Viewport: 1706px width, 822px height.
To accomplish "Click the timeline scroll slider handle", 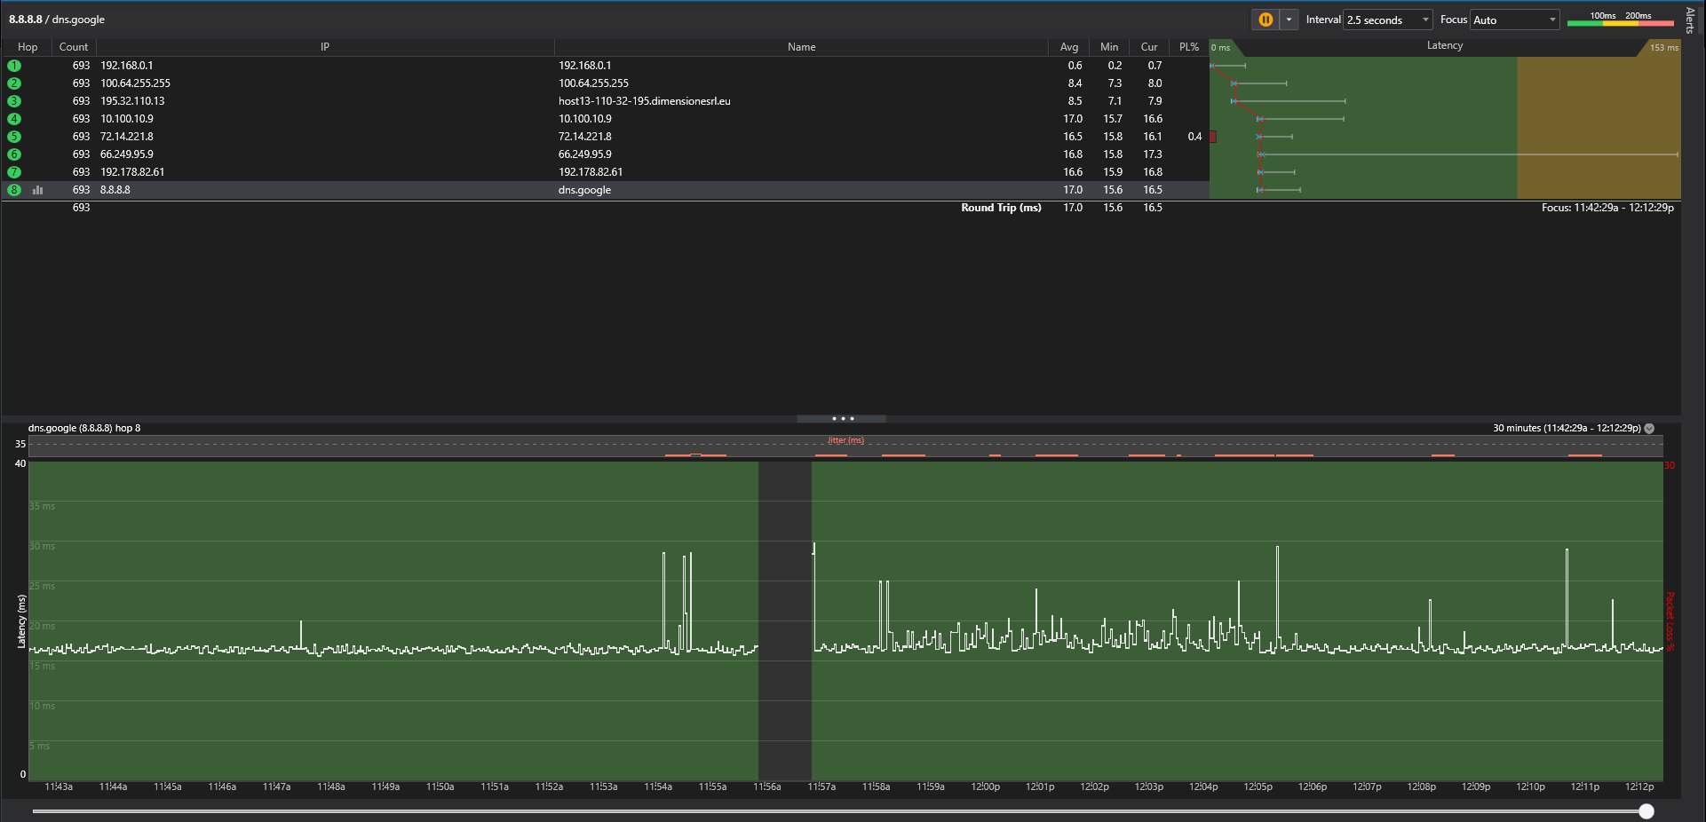I will pos(1646,811).
